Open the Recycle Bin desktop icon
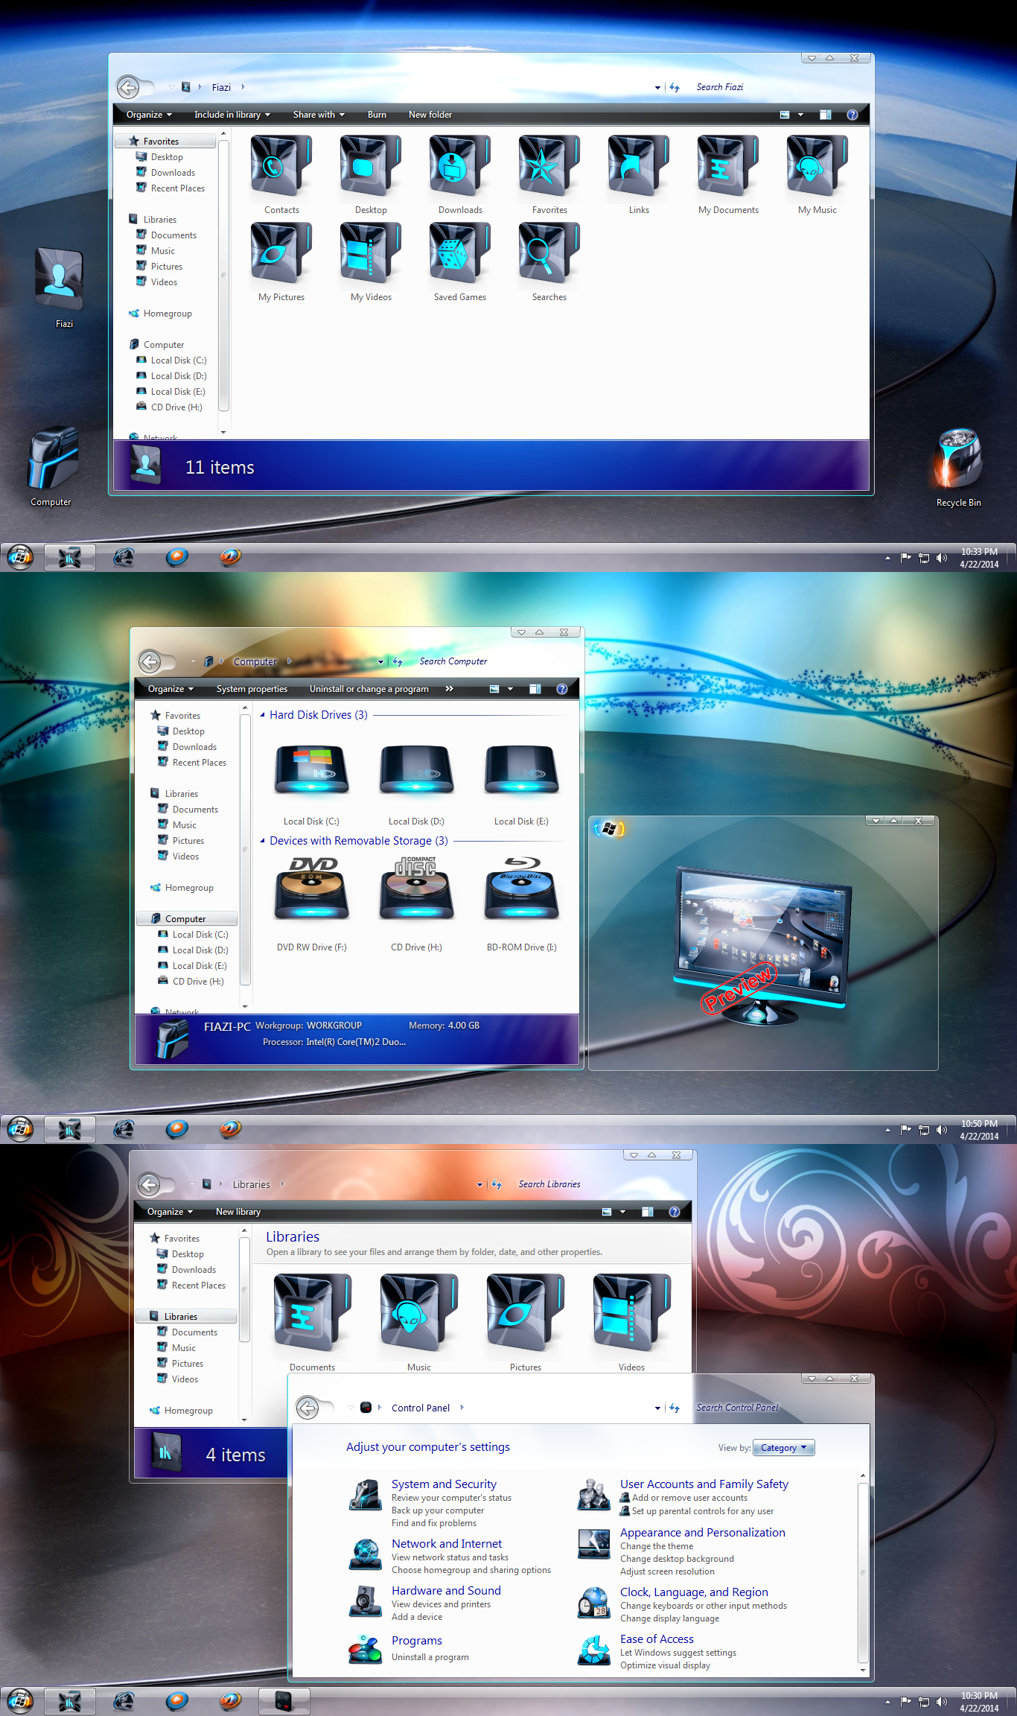The height and width of the screenshot is (1716, 1017). point(959,458)
